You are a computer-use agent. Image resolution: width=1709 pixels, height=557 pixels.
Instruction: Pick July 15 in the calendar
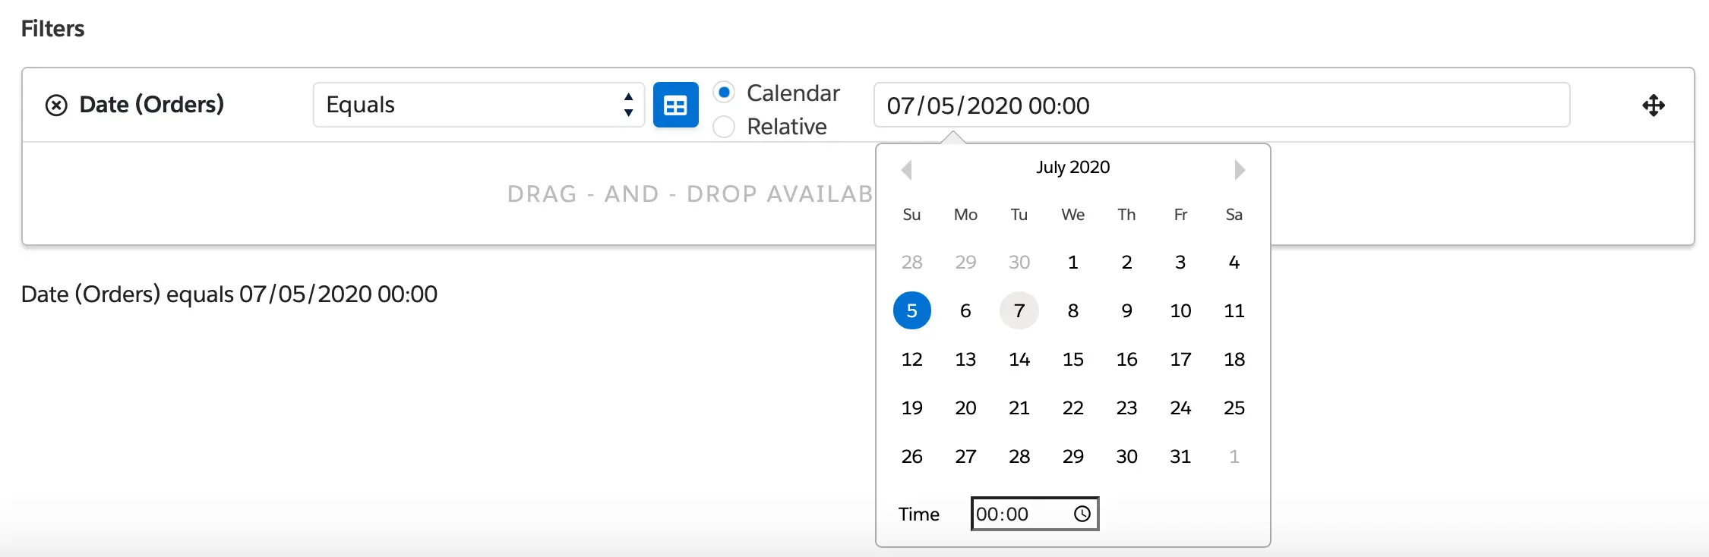point(1072,359)
